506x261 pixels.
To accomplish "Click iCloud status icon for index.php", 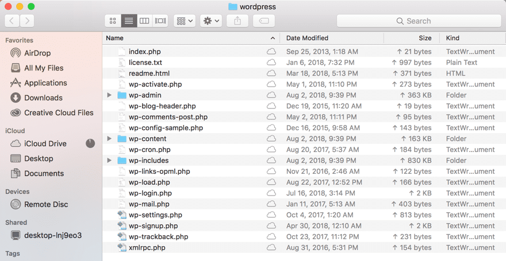I will tap(271, 52).
